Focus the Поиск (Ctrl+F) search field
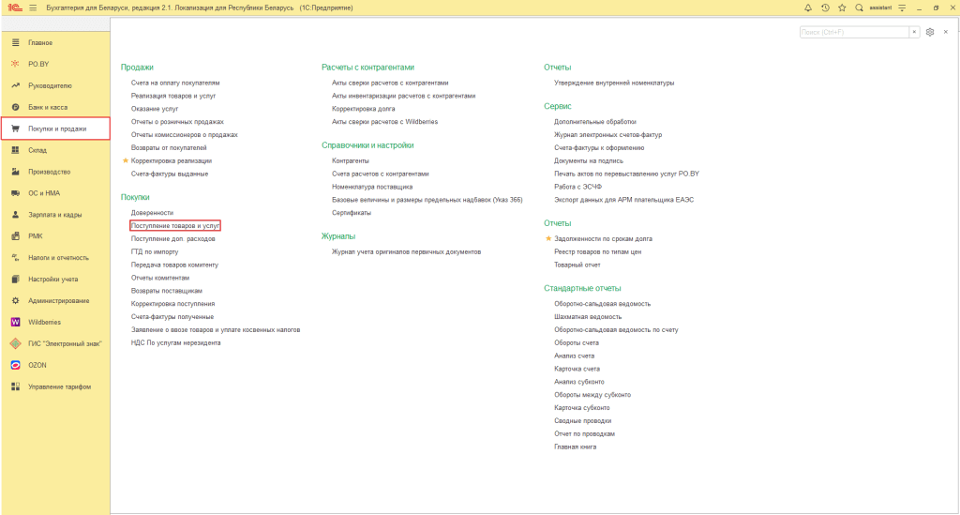The width and height of the screenshot is (960, 515). point(854,32)
